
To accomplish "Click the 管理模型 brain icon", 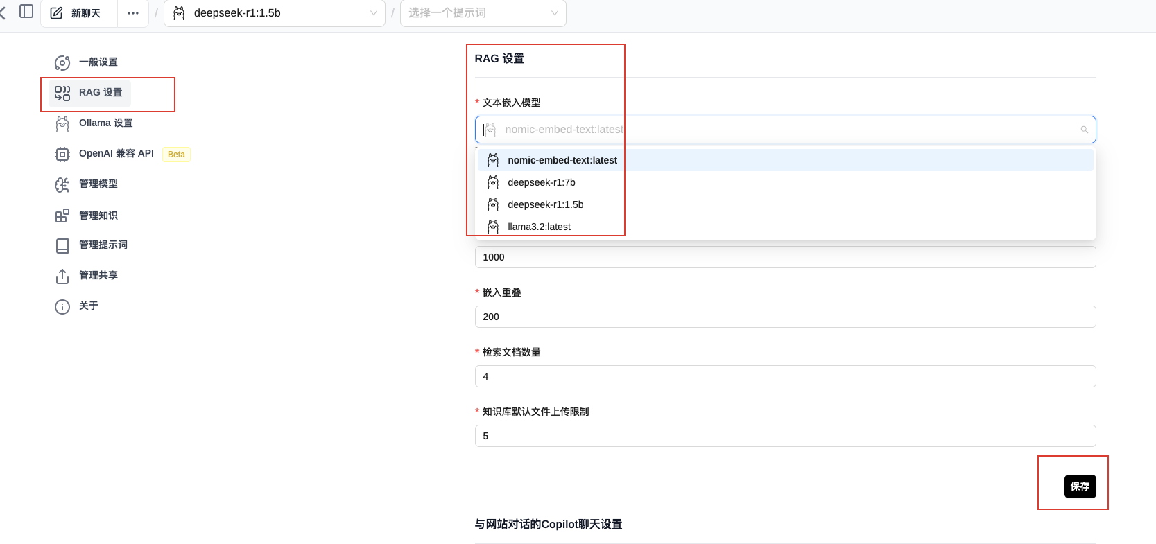I will [62, 184].
